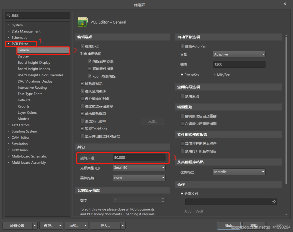Open the Adaptive type dropdown

[239, 54]
